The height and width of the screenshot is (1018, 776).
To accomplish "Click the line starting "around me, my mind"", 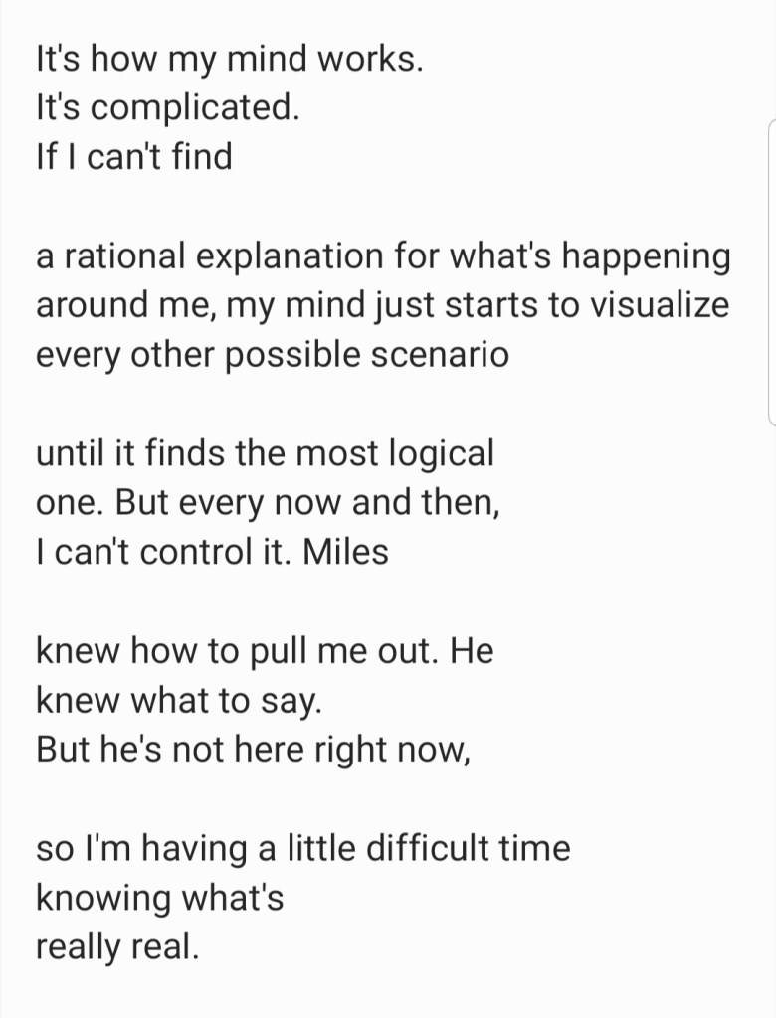I will [382, 305].
